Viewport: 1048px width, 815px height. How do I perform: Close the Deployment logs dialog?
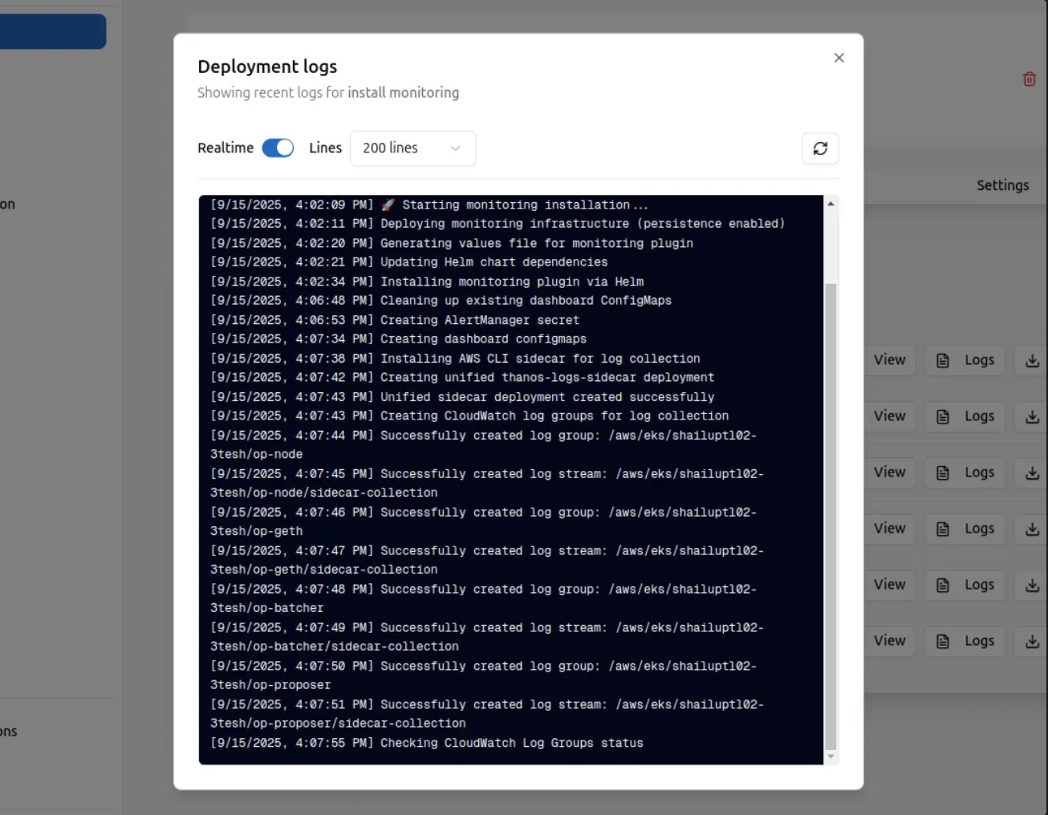tap(839, 58)
